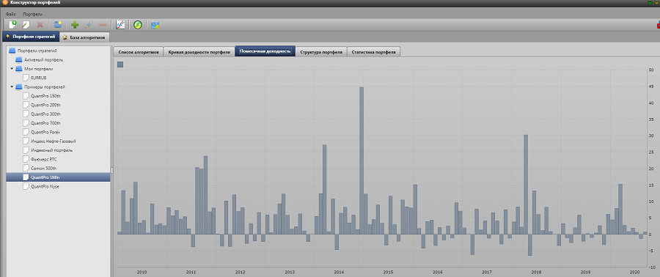
Task: Switch to Кривая доходности портфеля tab
Action: [199, 52]
